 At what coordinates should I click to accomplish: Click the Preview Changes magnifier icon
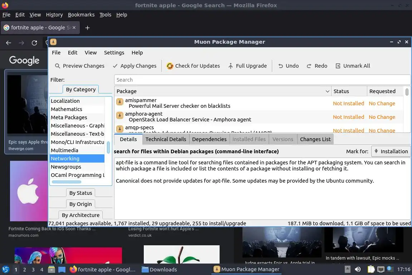57,66
